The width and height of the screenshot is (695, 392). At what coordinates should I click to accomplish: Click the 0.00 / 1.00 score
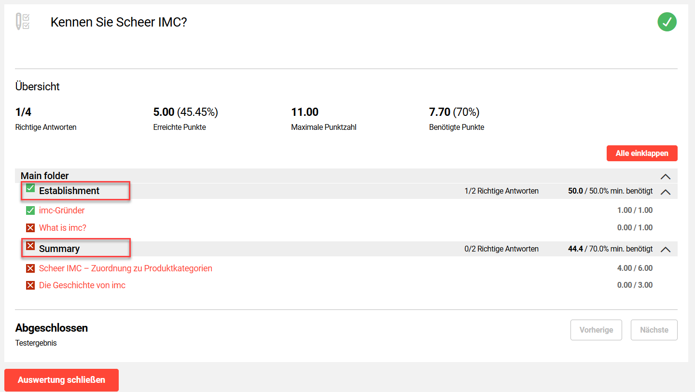point(635,227)
